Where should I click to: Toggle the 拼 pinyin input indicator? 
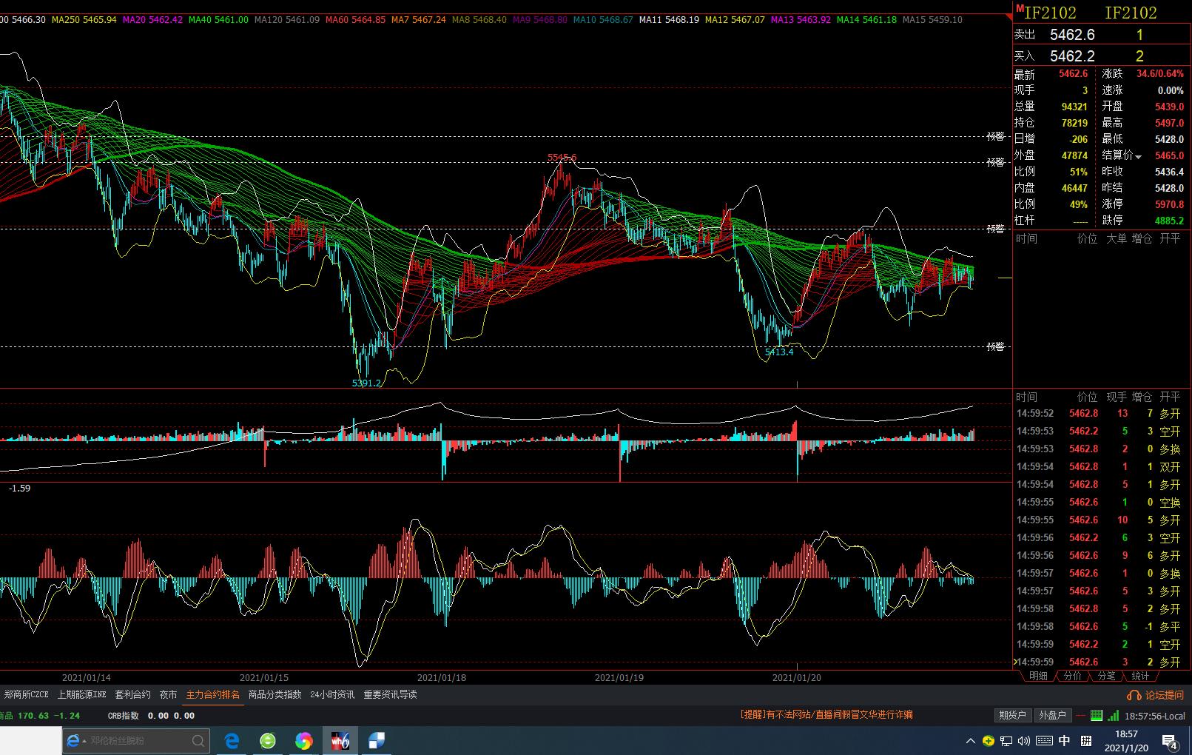point(1086,740)
